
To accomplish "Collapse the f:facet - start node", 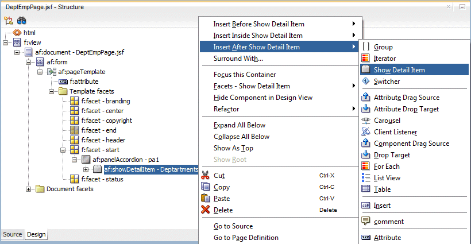I will coord(63,150).
